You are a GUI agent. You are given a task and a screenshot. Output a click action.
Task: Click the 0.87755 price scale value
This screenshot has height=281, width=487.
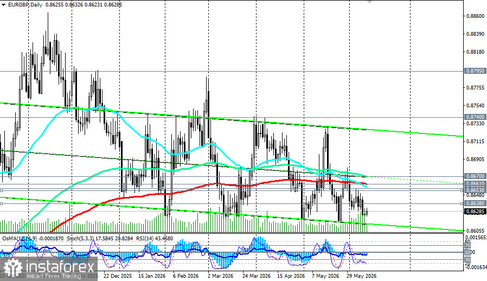[x=475, y=88]
